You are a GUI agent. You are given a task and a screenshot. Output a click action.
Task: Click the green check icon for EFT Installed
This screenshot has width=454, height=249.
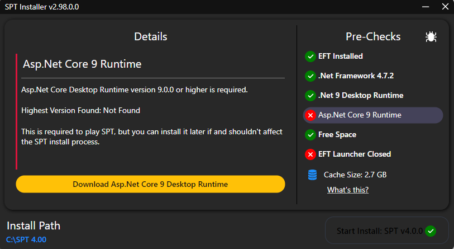point(310,56)
